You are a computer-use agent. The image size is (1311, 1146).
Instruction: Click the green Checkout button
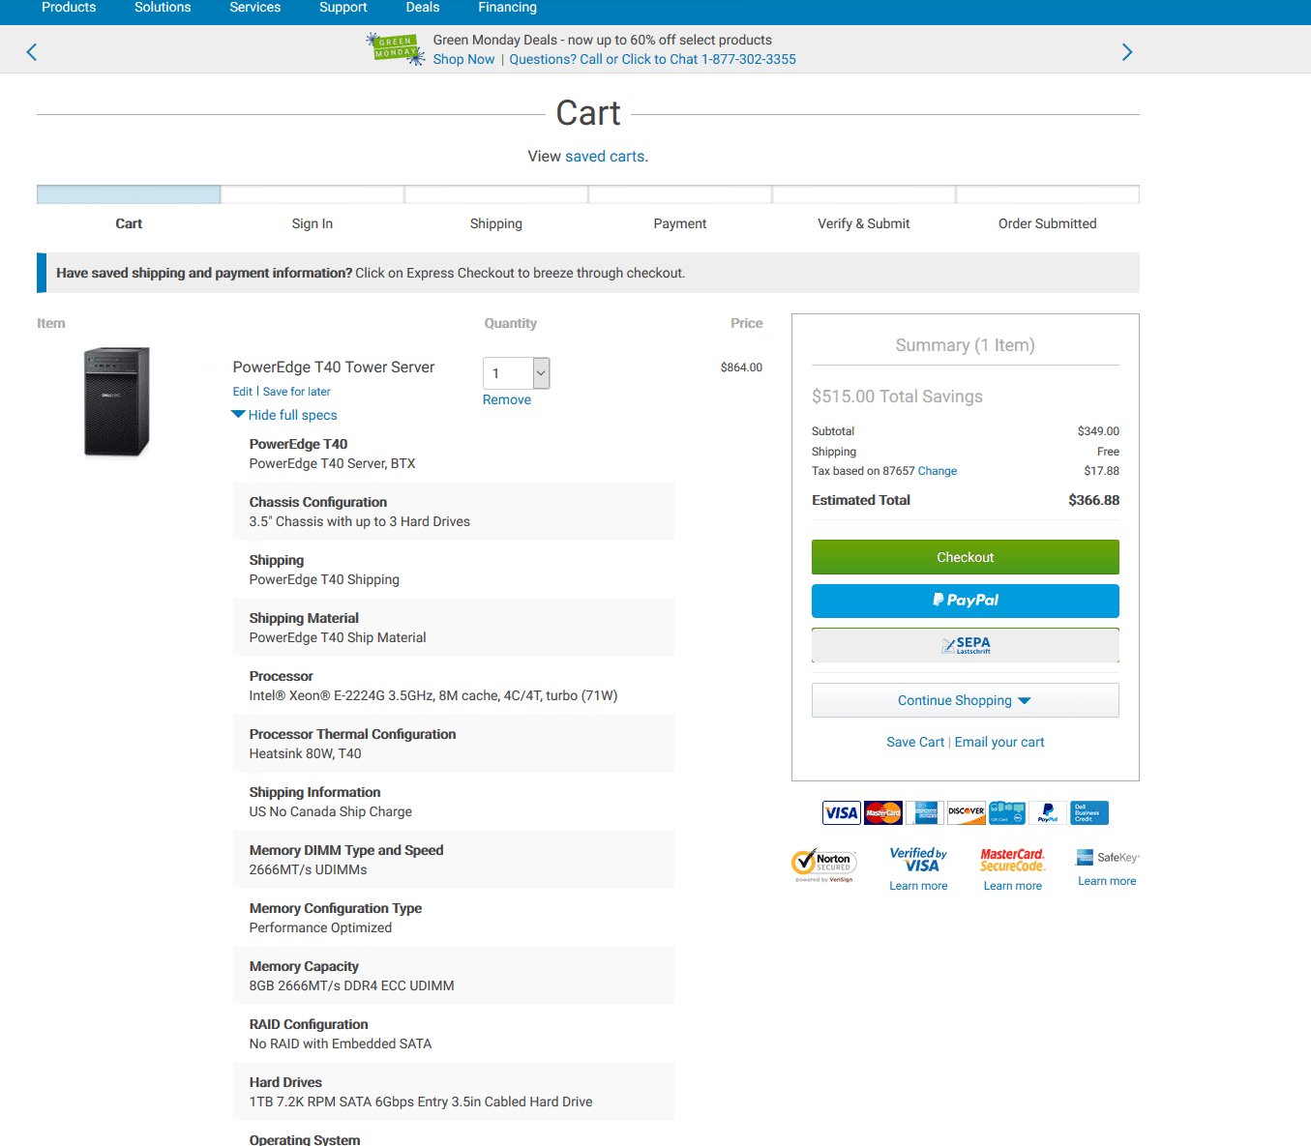tap(966, 557)
